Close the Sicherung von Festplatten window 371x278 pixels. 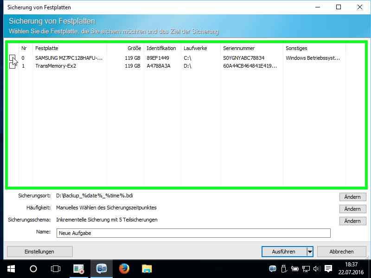coord(360,7)
